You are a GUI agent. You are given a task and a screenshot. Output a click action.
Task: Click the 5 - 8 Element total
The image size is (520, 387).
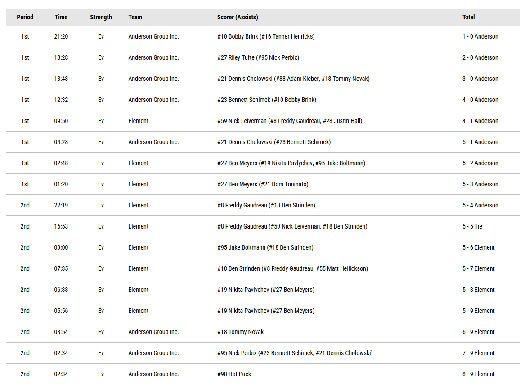click(478, 290)
